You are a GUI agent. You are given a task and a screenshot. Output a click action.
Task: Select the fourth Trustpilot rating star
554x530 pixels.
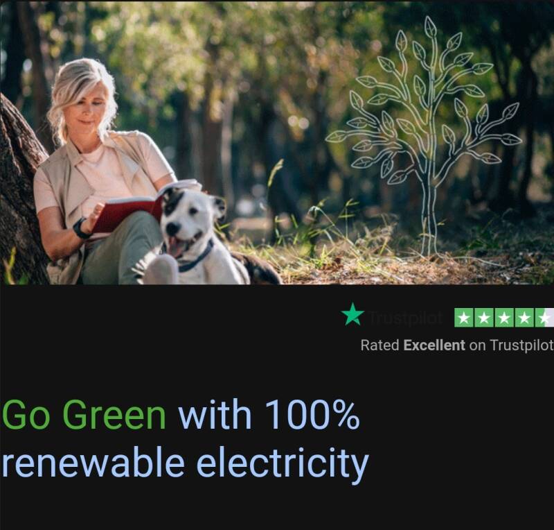524,318
